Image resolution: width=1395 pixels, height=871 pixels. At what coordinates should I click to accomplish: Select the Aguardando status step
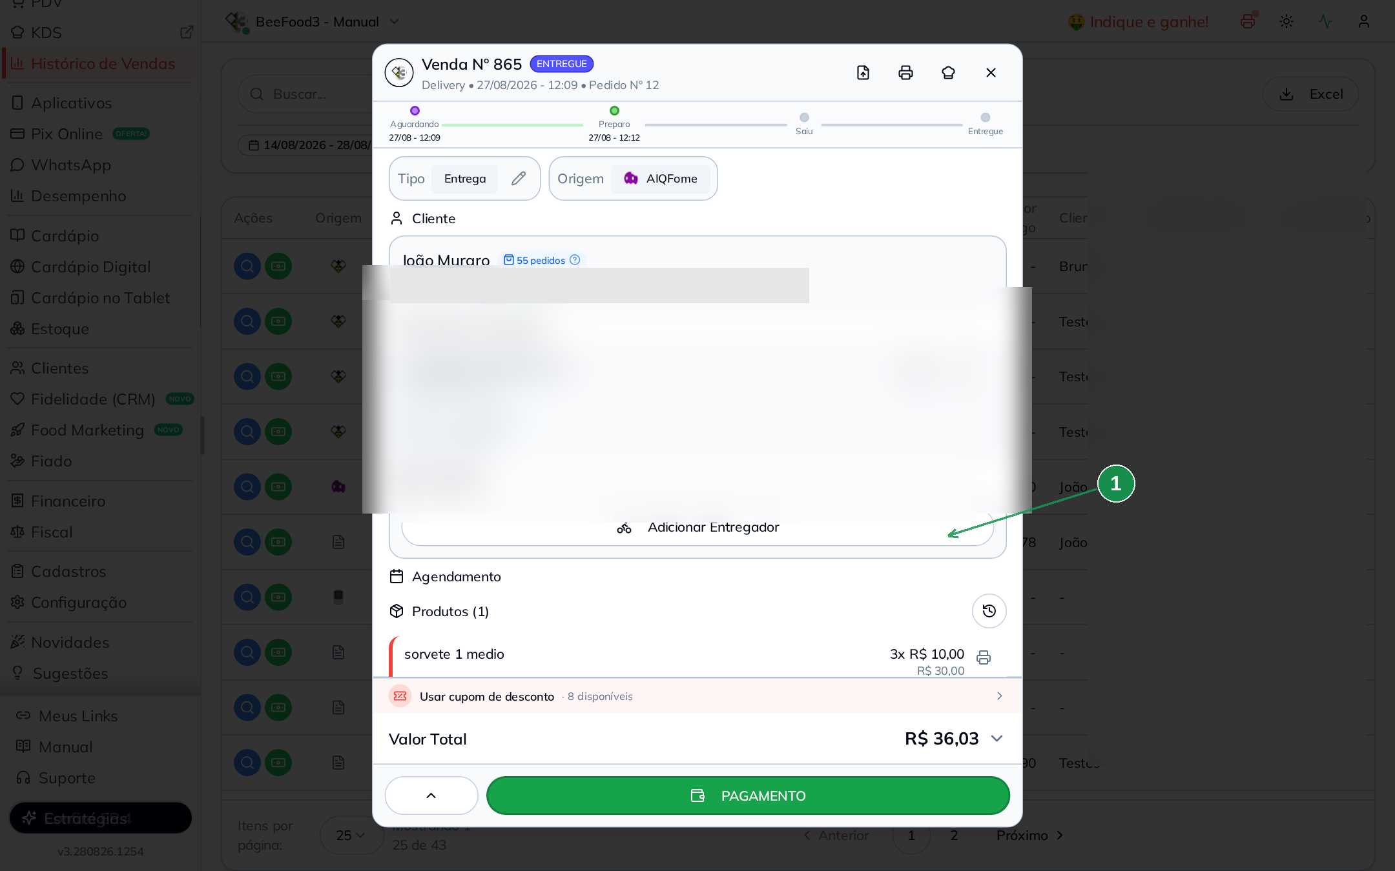415,124
